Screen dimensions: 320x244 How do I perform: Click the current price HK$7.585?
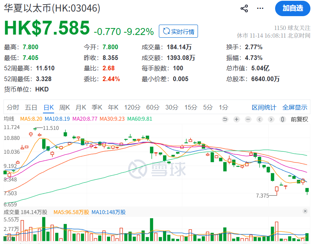[47, 28]
